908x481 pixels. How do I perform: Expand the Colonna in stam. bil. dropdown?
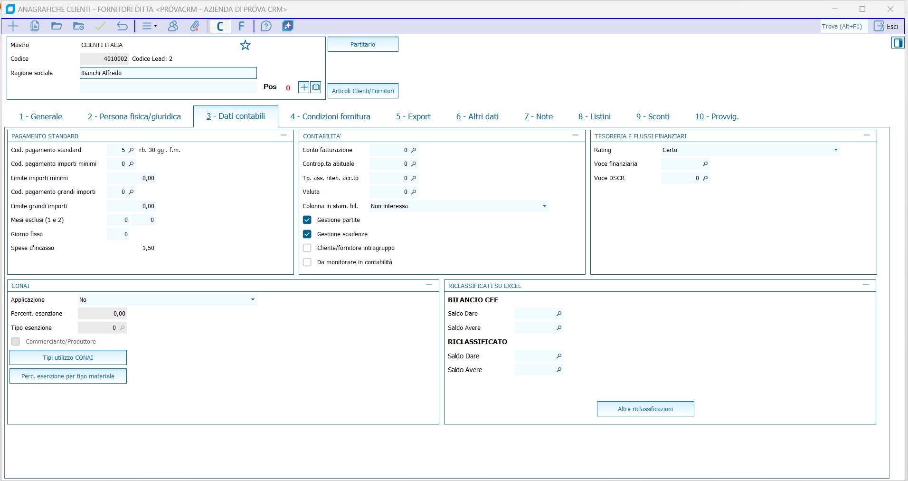(x=544, y=206)
